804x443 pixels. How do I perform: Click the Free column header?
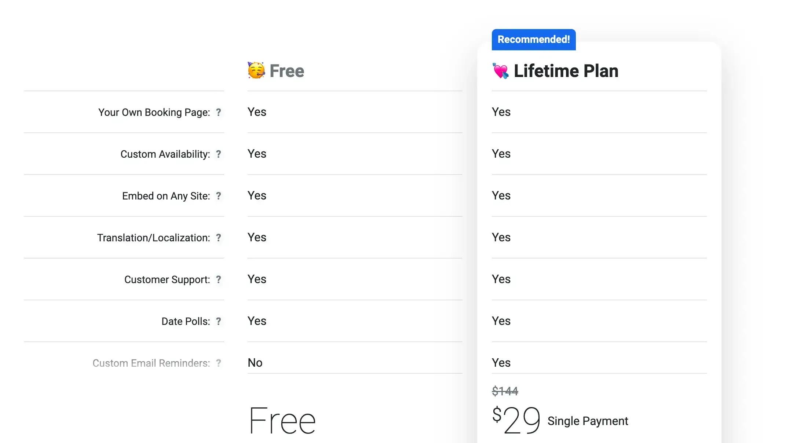pyautogui.click(x=287, y=71)
